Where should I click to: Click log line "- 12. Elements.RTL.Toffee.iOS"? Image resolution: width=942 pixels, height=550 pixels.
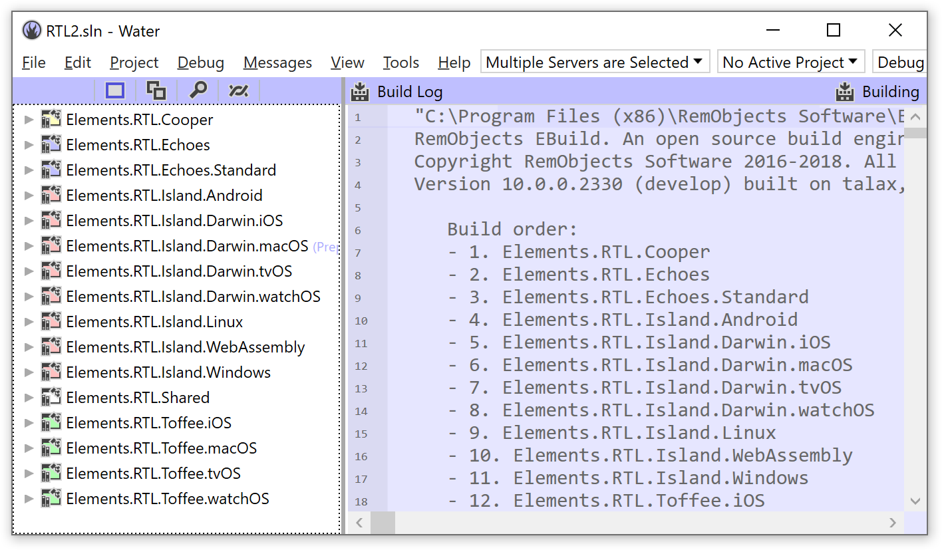[x=606, y=500]
